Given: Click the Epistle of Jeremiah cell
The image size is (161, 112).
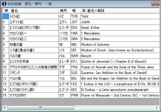Looking at the screenshot, I should [120, 62].
